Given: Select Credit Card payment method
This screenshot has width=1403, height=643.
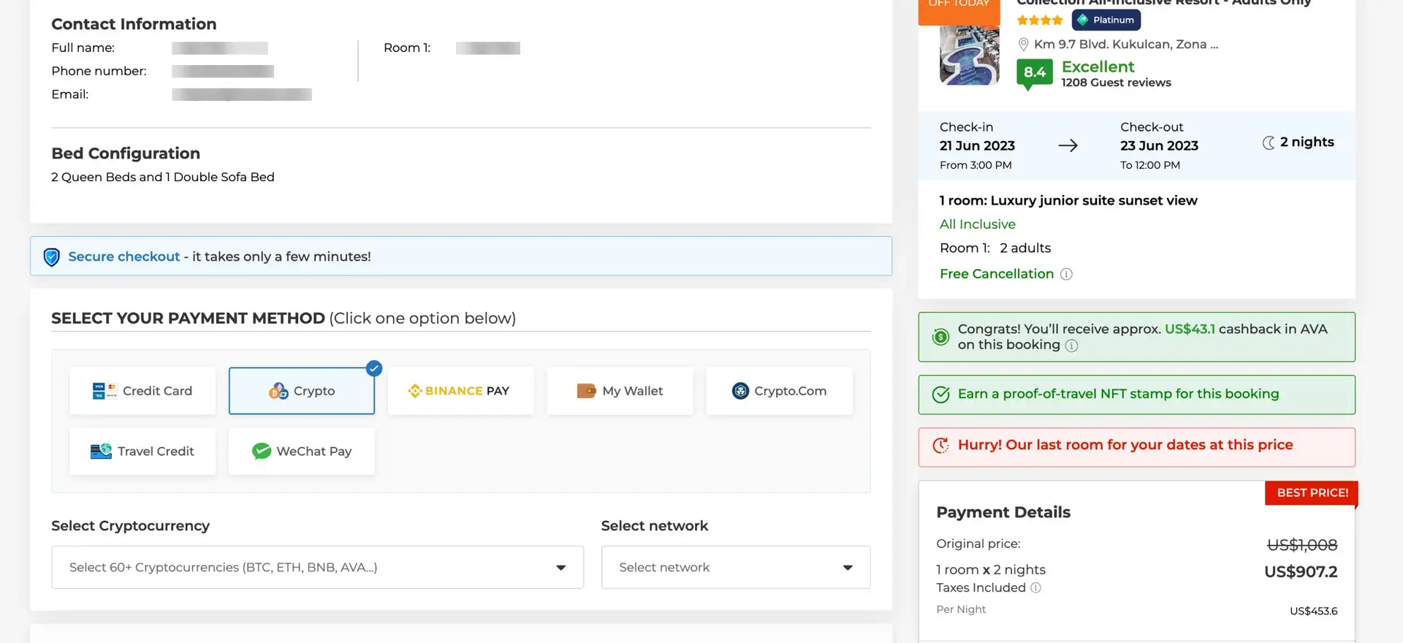Looking at the screenshot, I should (x=142, y=391).
